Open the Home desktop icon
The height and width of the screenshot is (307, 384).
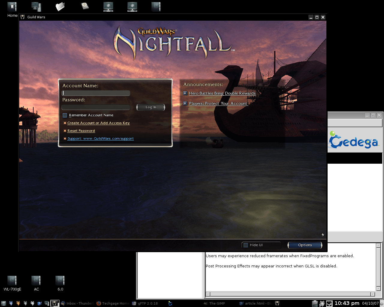click(x=12, y=7)
